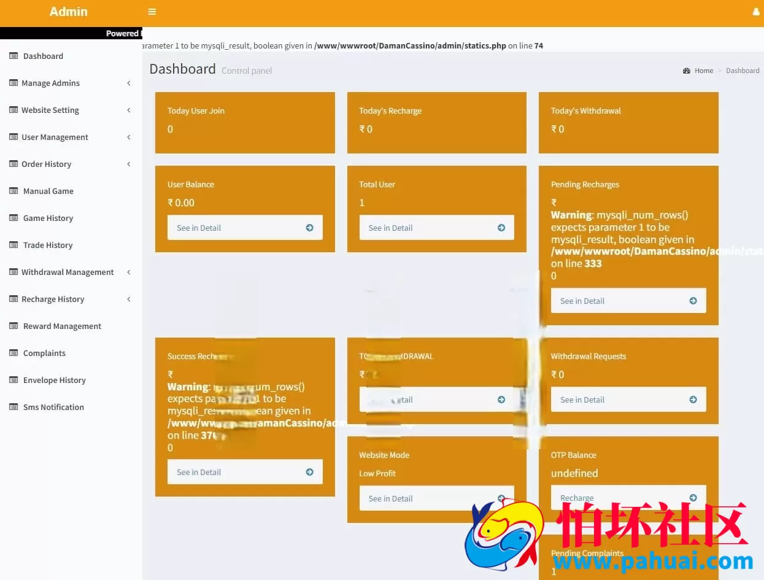Viewport: 764px width, 580px height.
Task: Open Manual Game from the sidebar
Action: pos(48,191)
